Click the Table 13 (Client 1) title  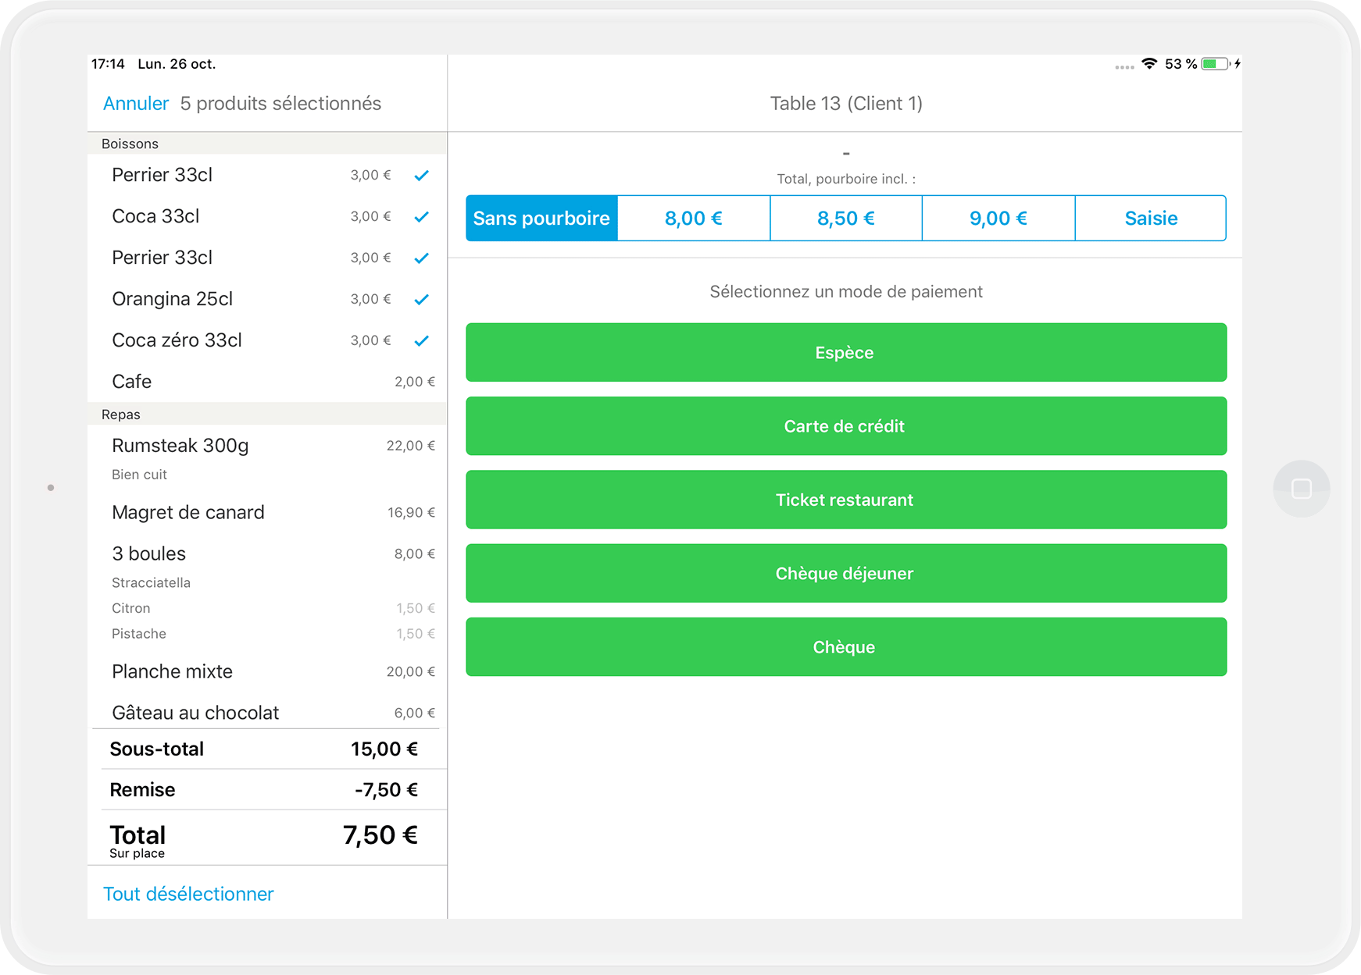pyautogui.click(x=846, y=104)
